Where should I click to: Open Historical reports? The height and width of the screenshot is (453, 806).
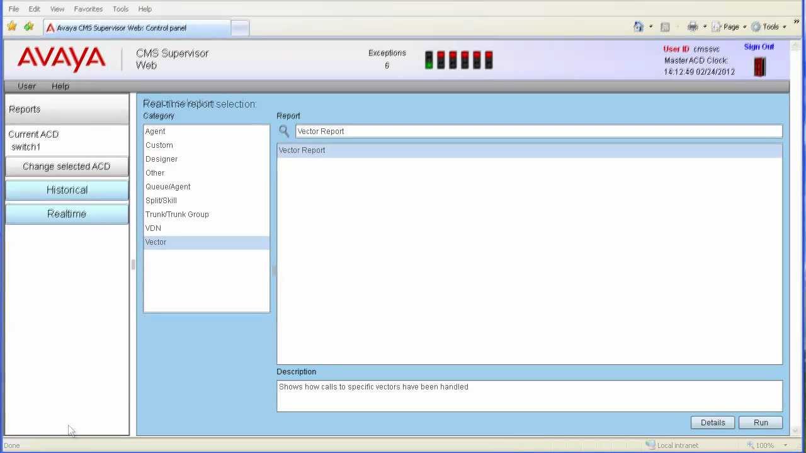click(67, 190)
